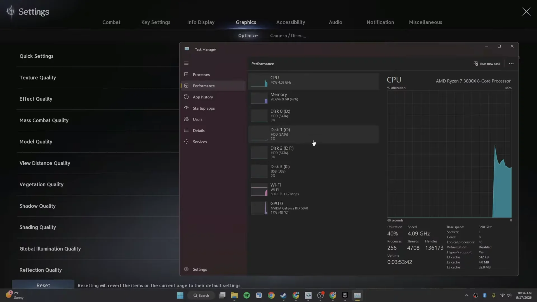
Task: Click the Global Illumination Quality label
Action: coord(50,249)
